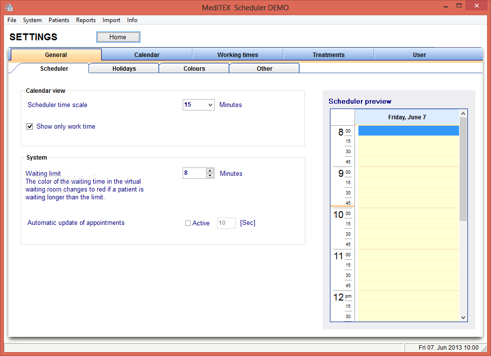The width and height of the screenshot is (491, 356).
Task: Click the Friday, June 7 preview header
Action: pos(407,117)
